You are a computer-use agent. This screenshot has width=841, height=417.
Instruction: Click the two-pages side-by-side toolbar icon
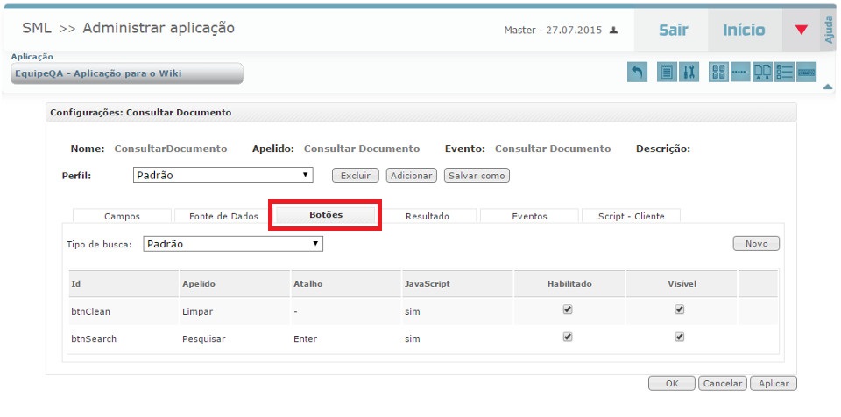[x=763, y=73]
